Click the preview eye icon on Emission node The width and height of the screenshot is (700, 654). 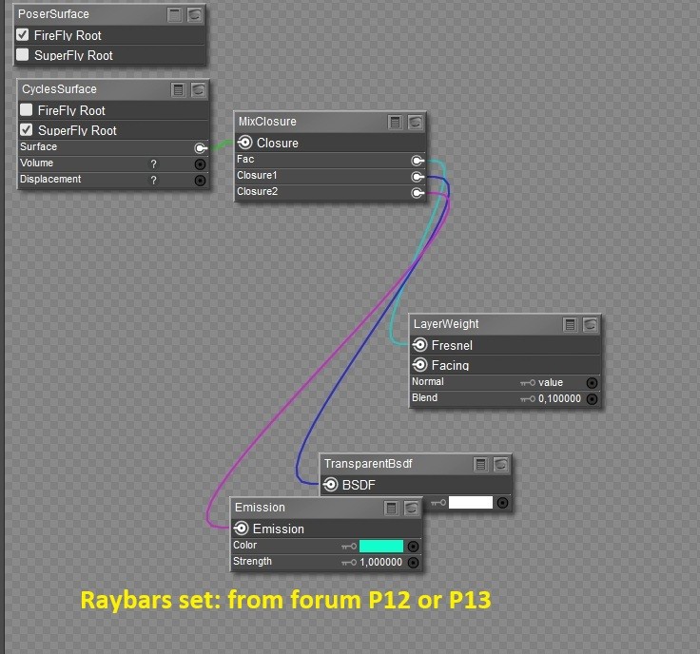click(x=412, y=509)
